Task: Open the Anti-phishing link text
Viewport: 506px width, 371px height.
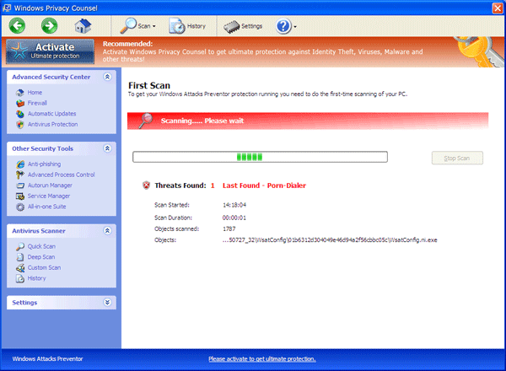Action: pos(44,164)
